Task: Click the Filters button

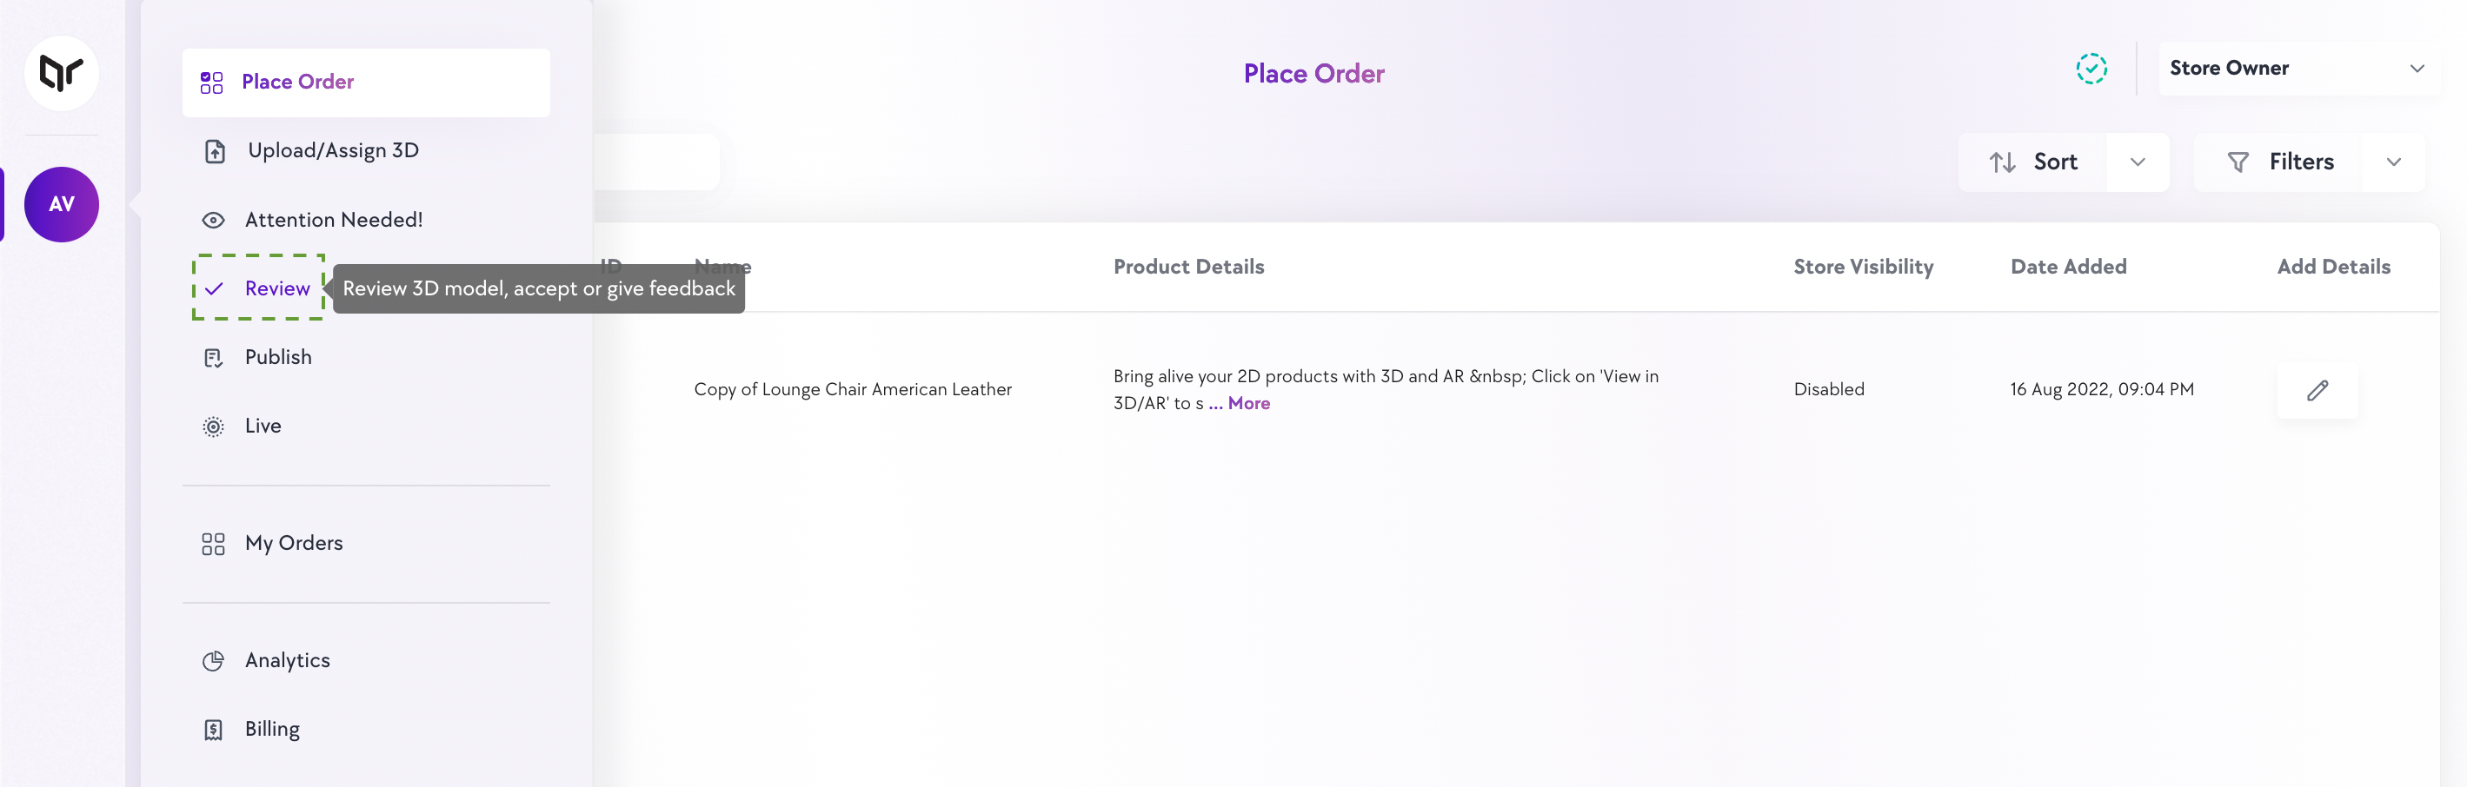Action: click(2279, 162)
